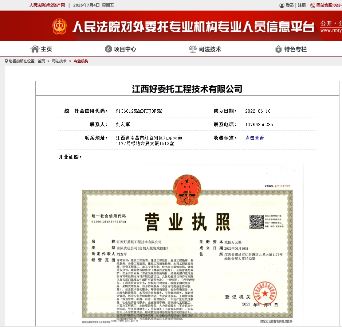Click the date 2025年7月4日 星期五
342x327 pixels.
coord(94,5)
